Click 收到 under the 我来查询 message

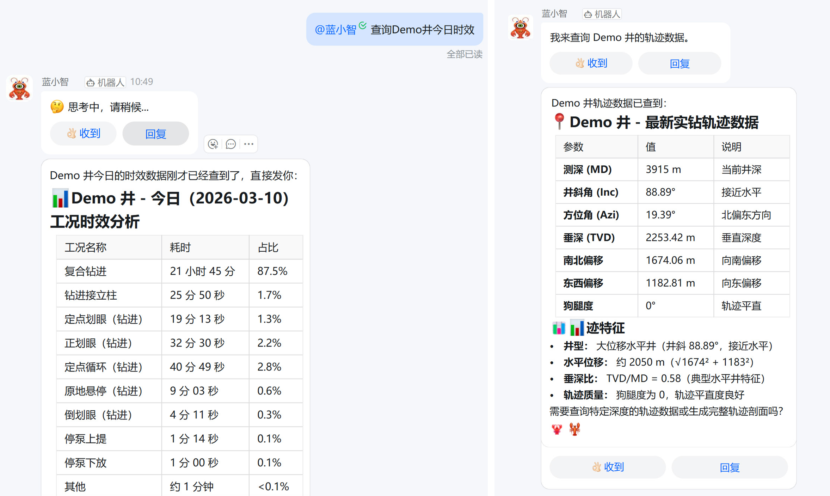point(591,63)
